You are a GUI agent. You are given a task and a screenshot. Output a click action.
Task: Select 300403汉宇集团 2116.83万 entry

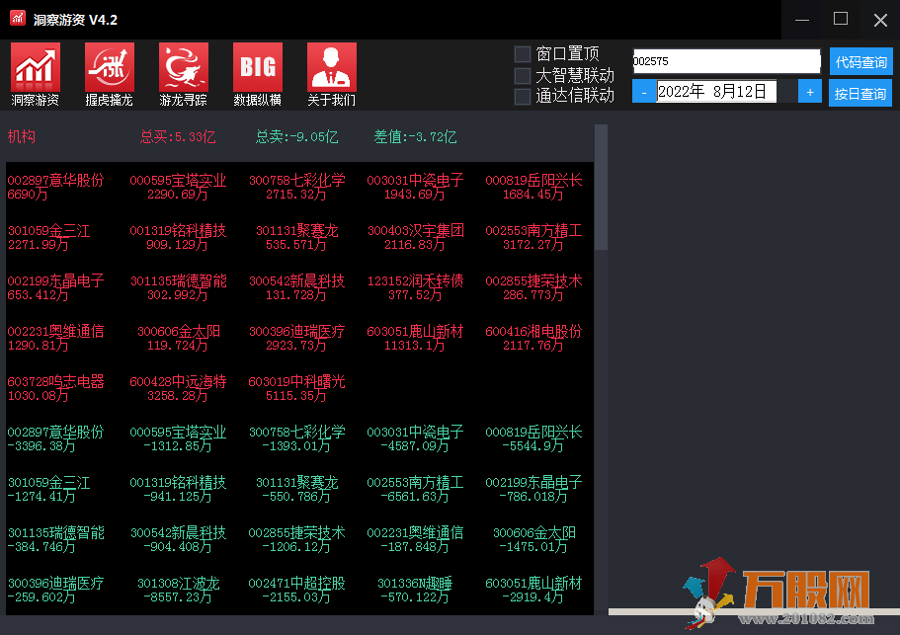click(415, 237)
